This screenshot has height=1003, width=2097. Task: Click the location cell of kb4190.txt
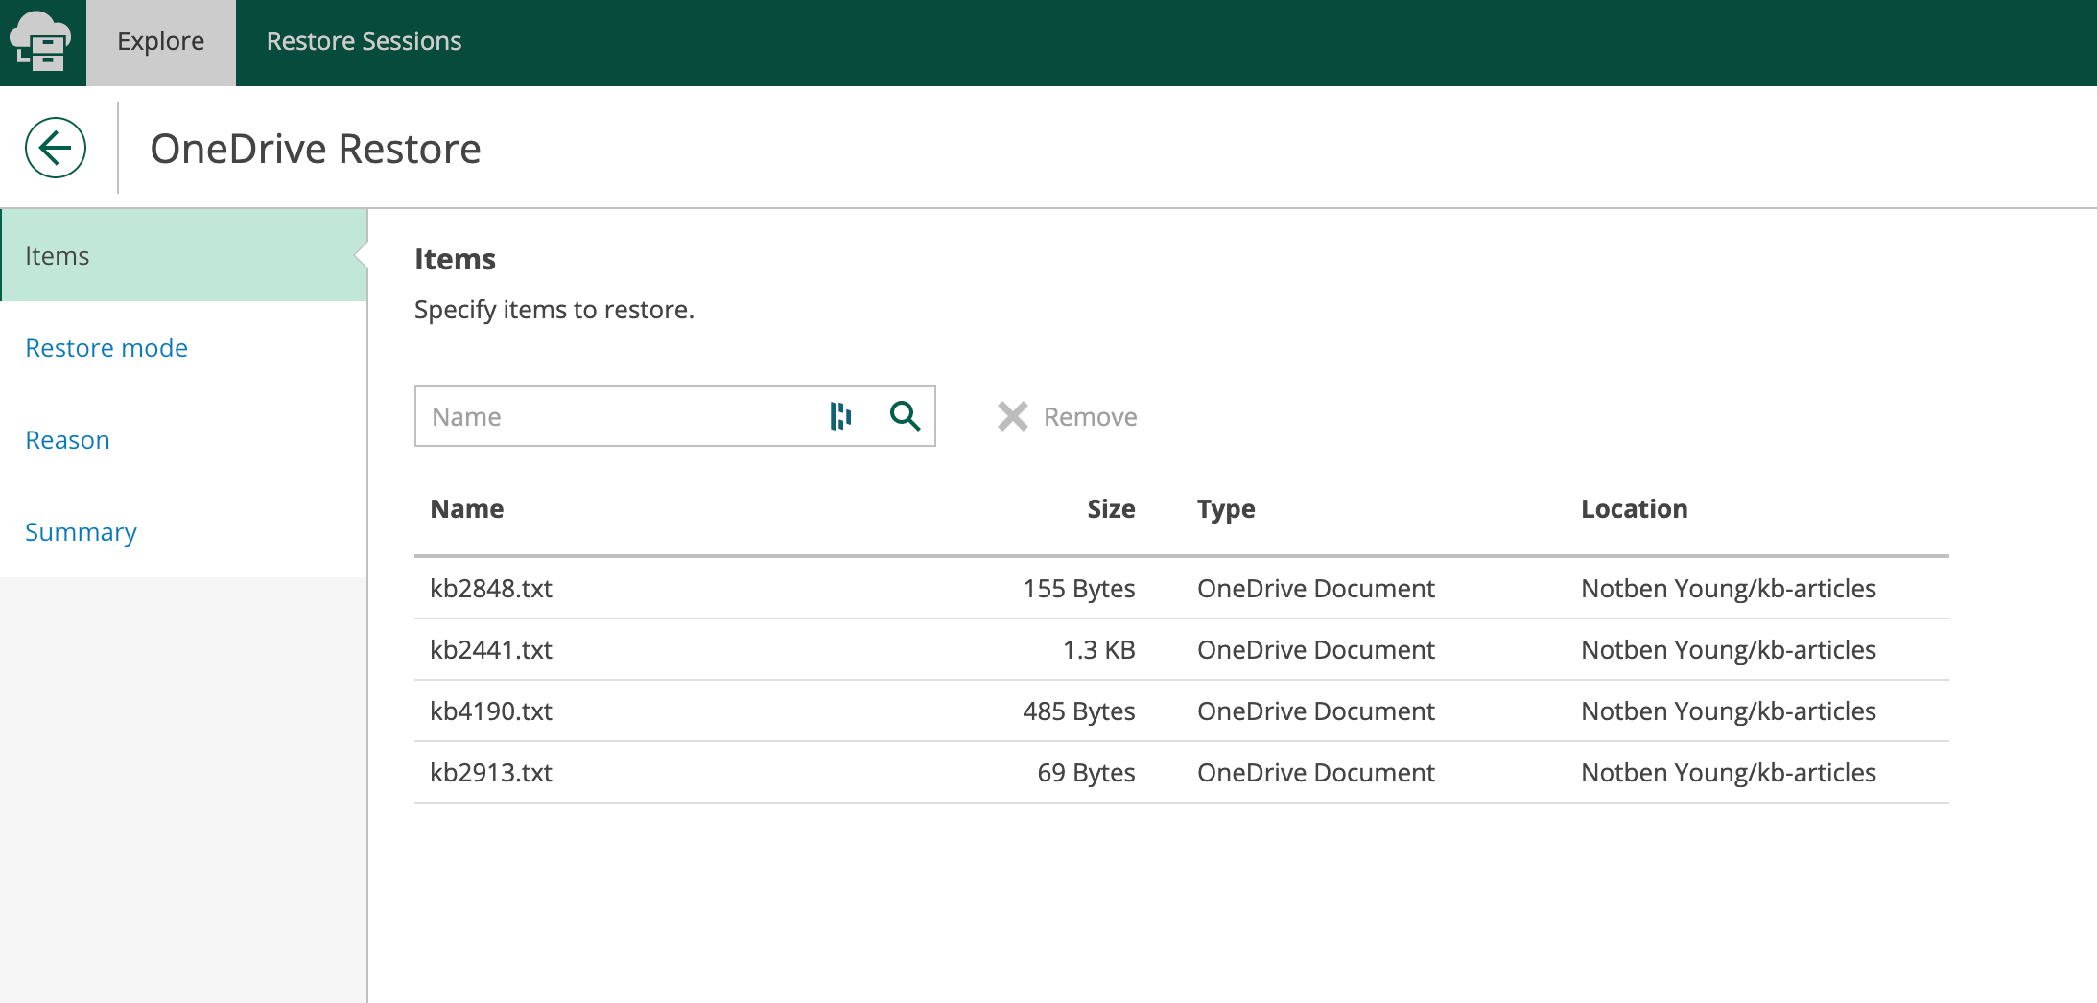pos(1729,711)
